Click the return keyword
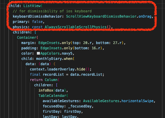The image size is (165, 118). (x=36, y=80)
